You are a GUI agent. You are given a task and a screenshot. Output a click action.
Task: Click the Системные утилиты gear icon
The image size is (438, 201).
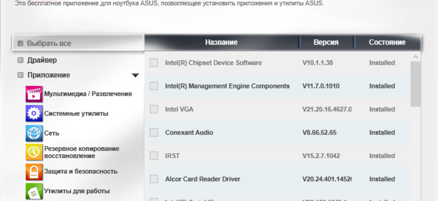click(34, 113)
